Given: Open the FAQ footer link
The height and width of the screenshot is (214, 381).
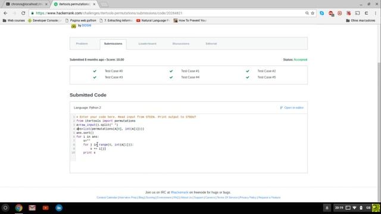Looking at the screenshot, I should (x=176, y=197).
